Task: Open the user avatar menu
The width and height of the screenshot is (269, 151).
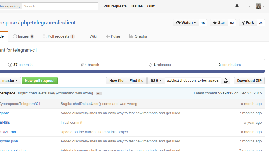Action: tap(260, 6)
